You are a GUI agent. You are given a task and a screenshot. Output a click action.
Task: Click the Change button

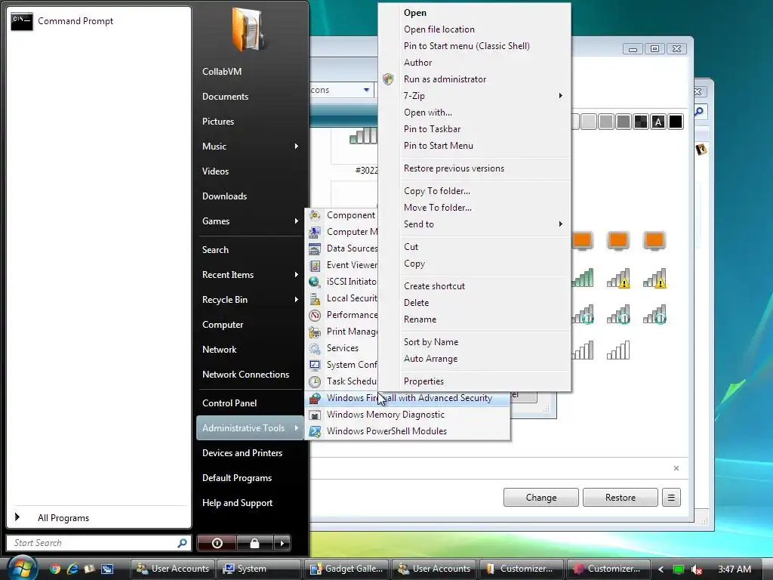click(540, 498)
